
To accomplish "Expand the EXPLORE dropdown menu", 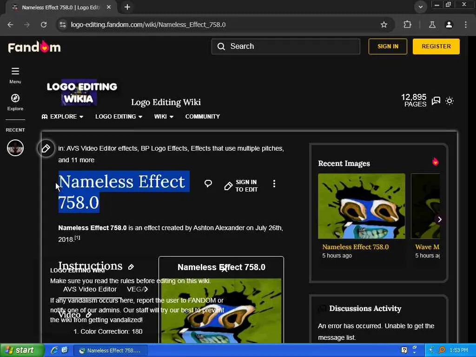I will [x=62, y=117].
